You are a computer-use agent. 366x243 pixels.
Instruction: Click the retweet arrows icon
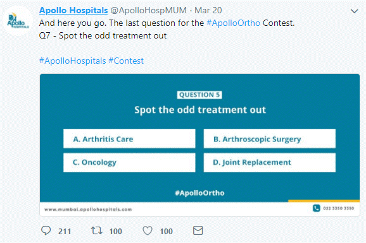[96, 230]
